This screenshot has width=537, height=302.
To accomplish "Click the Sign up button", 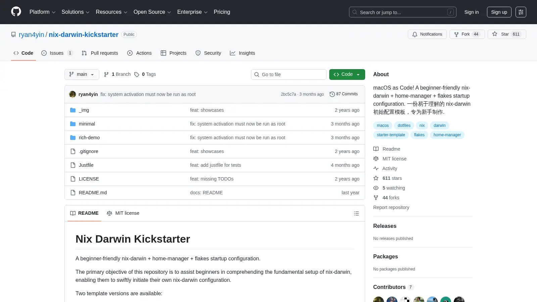I will [499, 12].
